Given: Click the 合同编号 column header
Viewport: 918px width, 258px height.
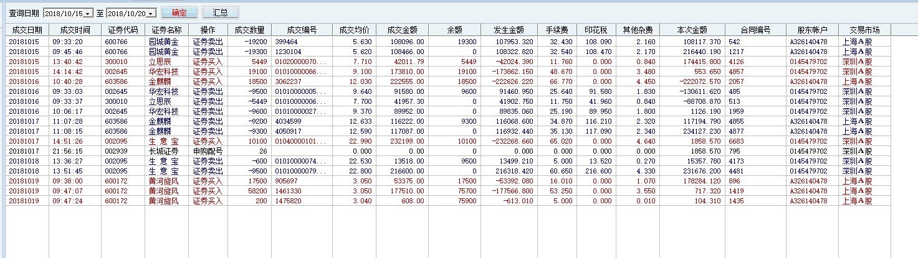Looking at the screenshot, I should 755,29.
